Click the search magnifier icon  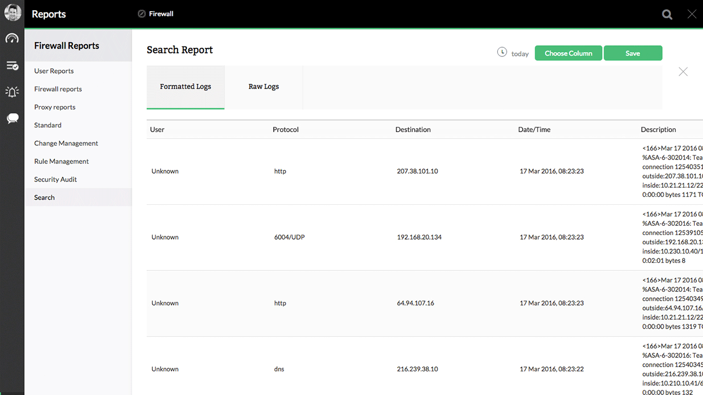(x=667, y=14)
